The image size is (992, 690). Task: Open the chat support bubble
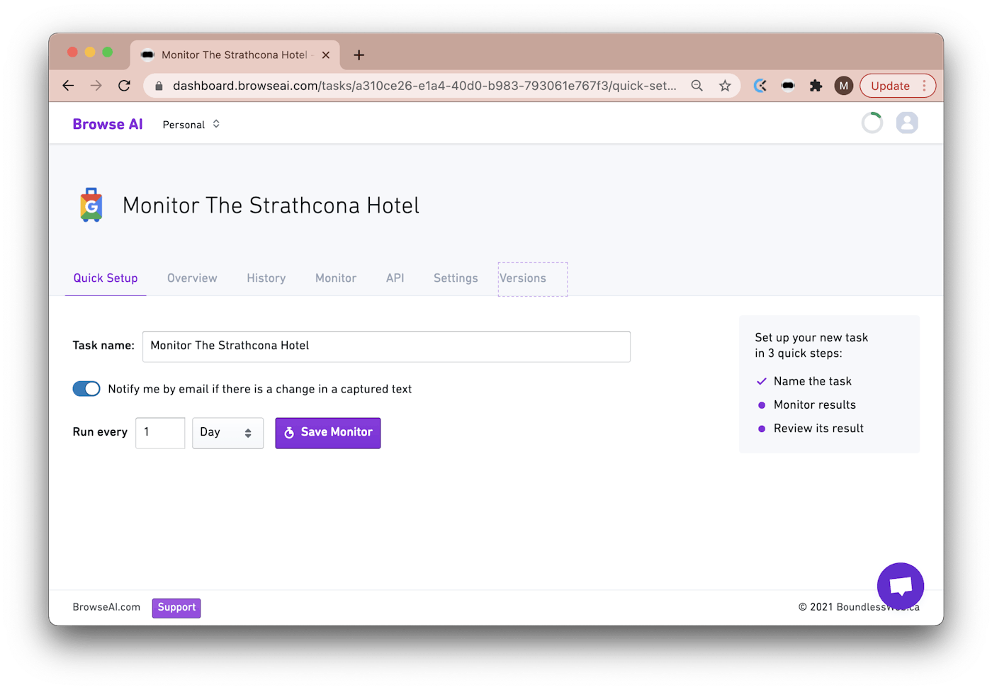point(900,586)
